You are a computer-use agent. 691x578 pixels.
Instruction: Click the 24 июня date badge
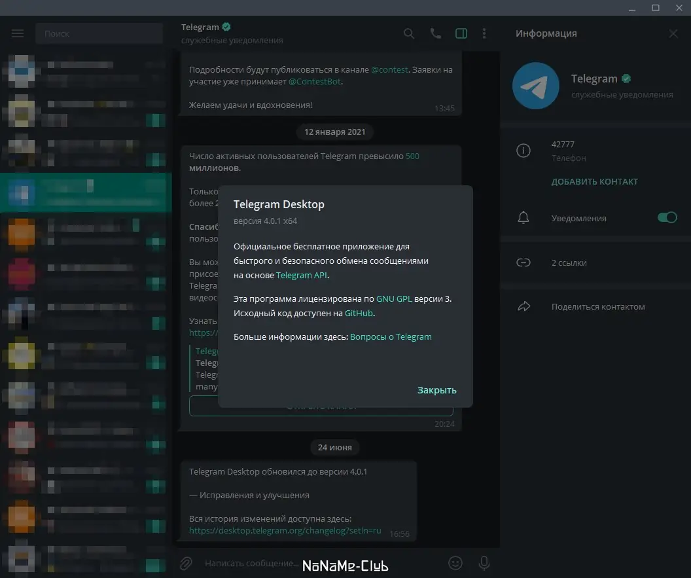click(334, 448)
